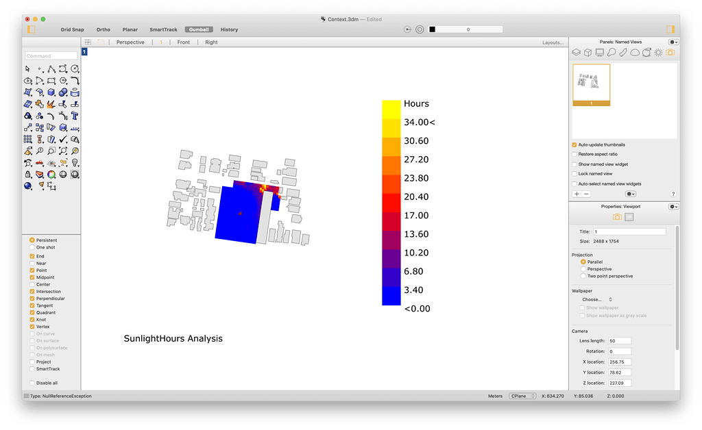
Task: Select the Box solid tool
Action: coord(51,92)
